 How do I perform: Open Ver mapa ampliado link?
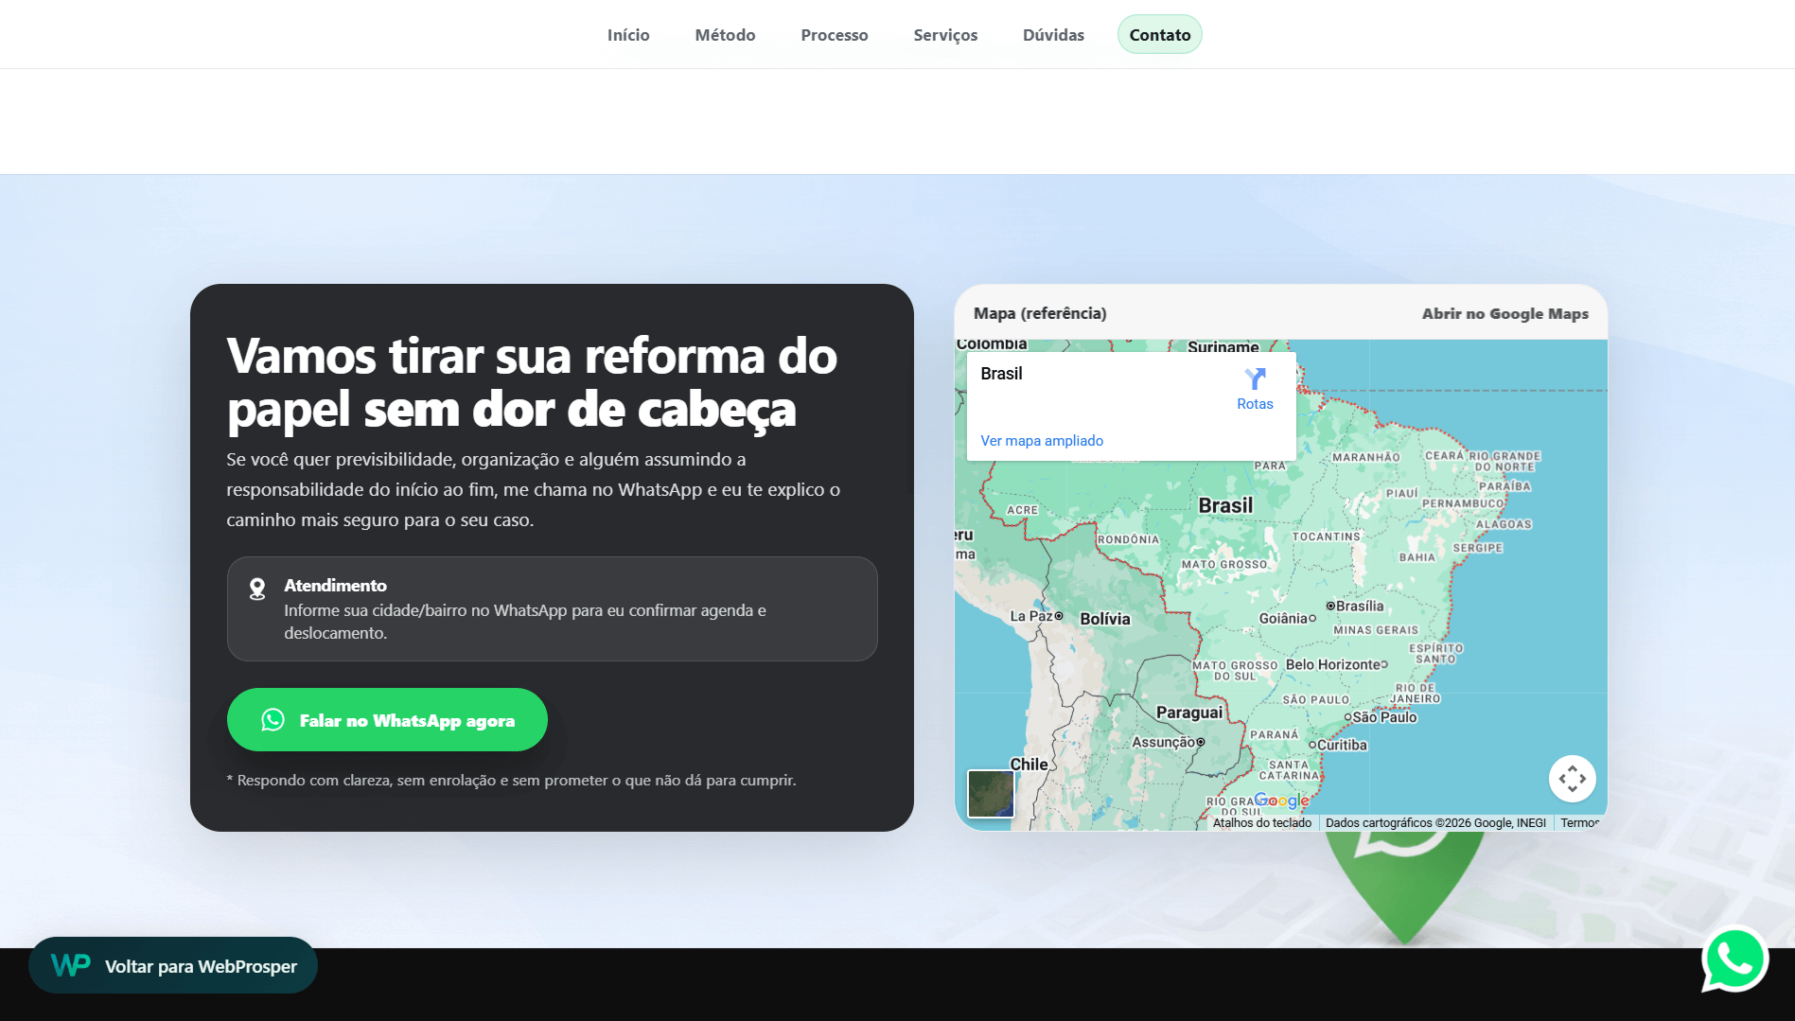coord(1042,441)
